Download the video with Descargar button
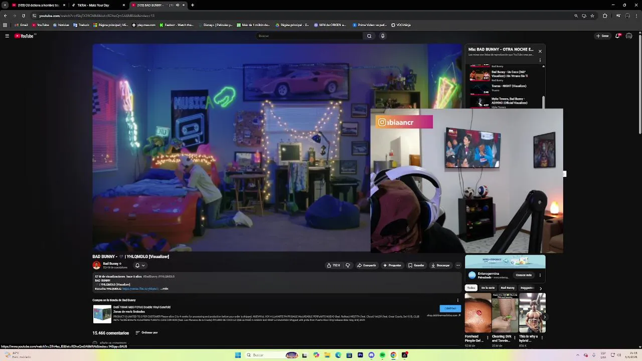 pos(440,265)
